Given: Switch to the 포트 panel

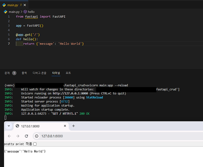Looking at the screenshot, I should point(68,73).
